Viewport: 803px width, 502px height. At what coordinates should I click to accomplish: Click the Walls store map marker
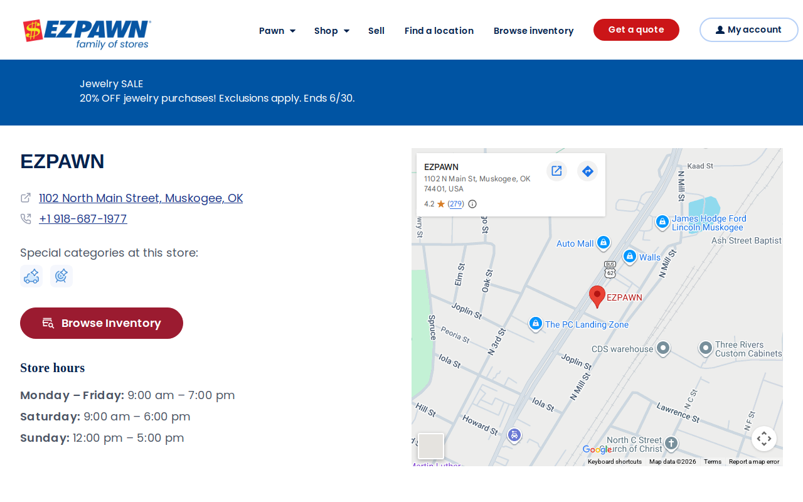click(x=630, y=257)
